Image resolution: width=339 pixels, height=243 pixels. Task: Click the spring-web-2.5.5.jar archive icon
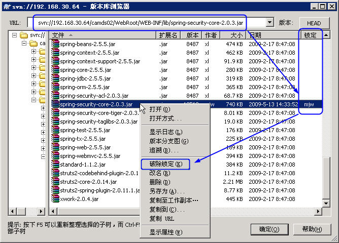tap(55, 147)
